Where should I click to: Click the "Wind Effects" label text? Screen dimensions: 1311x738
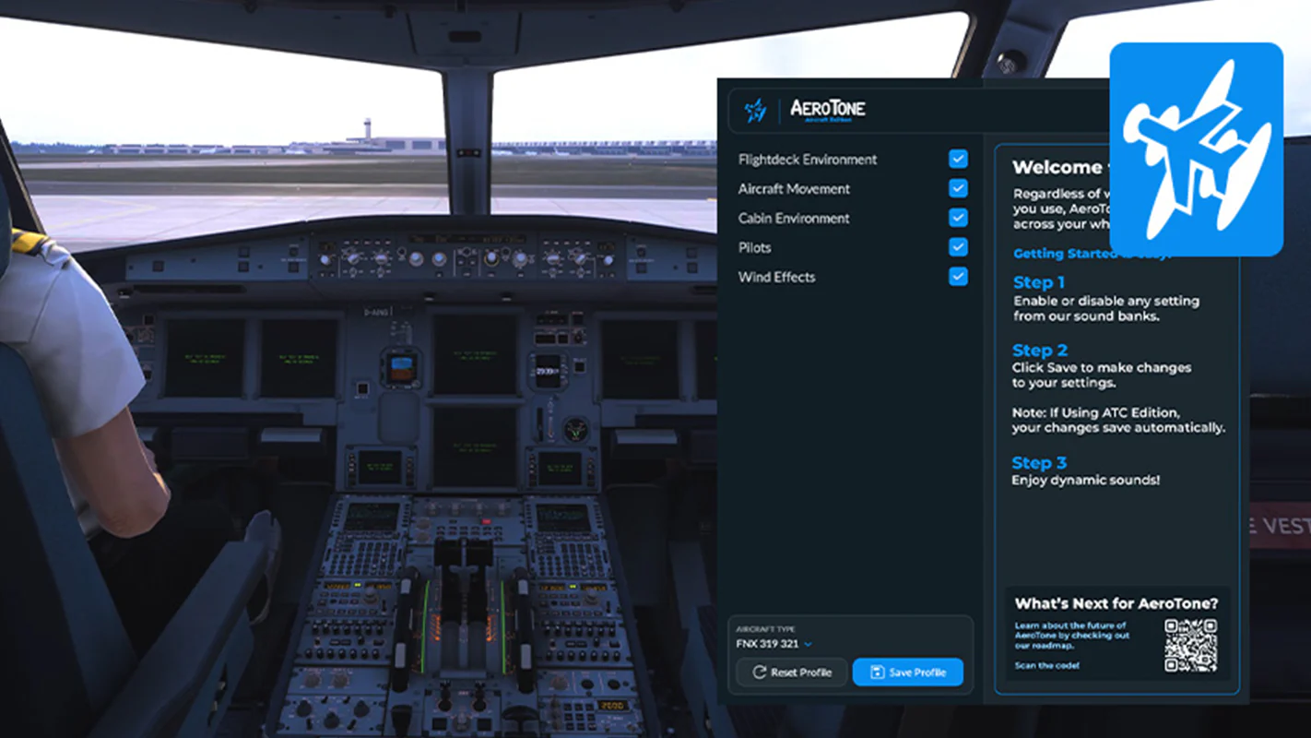[776, 278]
